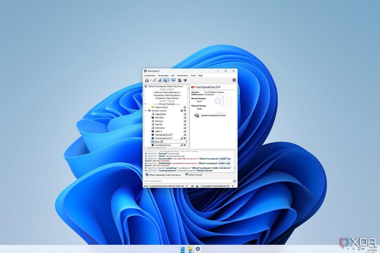Select user GalaxyPride in channel tree
Viewport: 380px width, 253px height.
tap(160, 114)
